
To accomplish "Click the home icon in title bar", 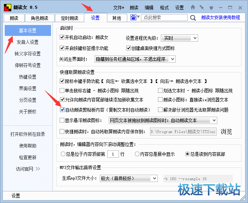I will (x=193, y=7).
